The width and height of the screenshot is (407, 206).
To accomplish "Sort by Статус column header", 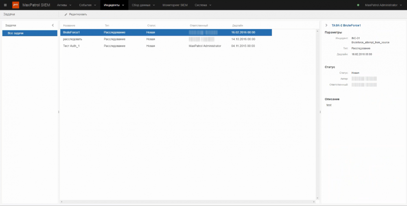I will (151, 26).
